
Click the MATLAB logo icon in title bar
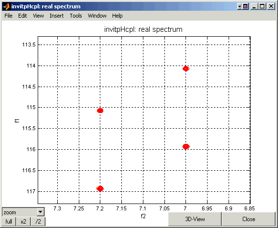7,6
